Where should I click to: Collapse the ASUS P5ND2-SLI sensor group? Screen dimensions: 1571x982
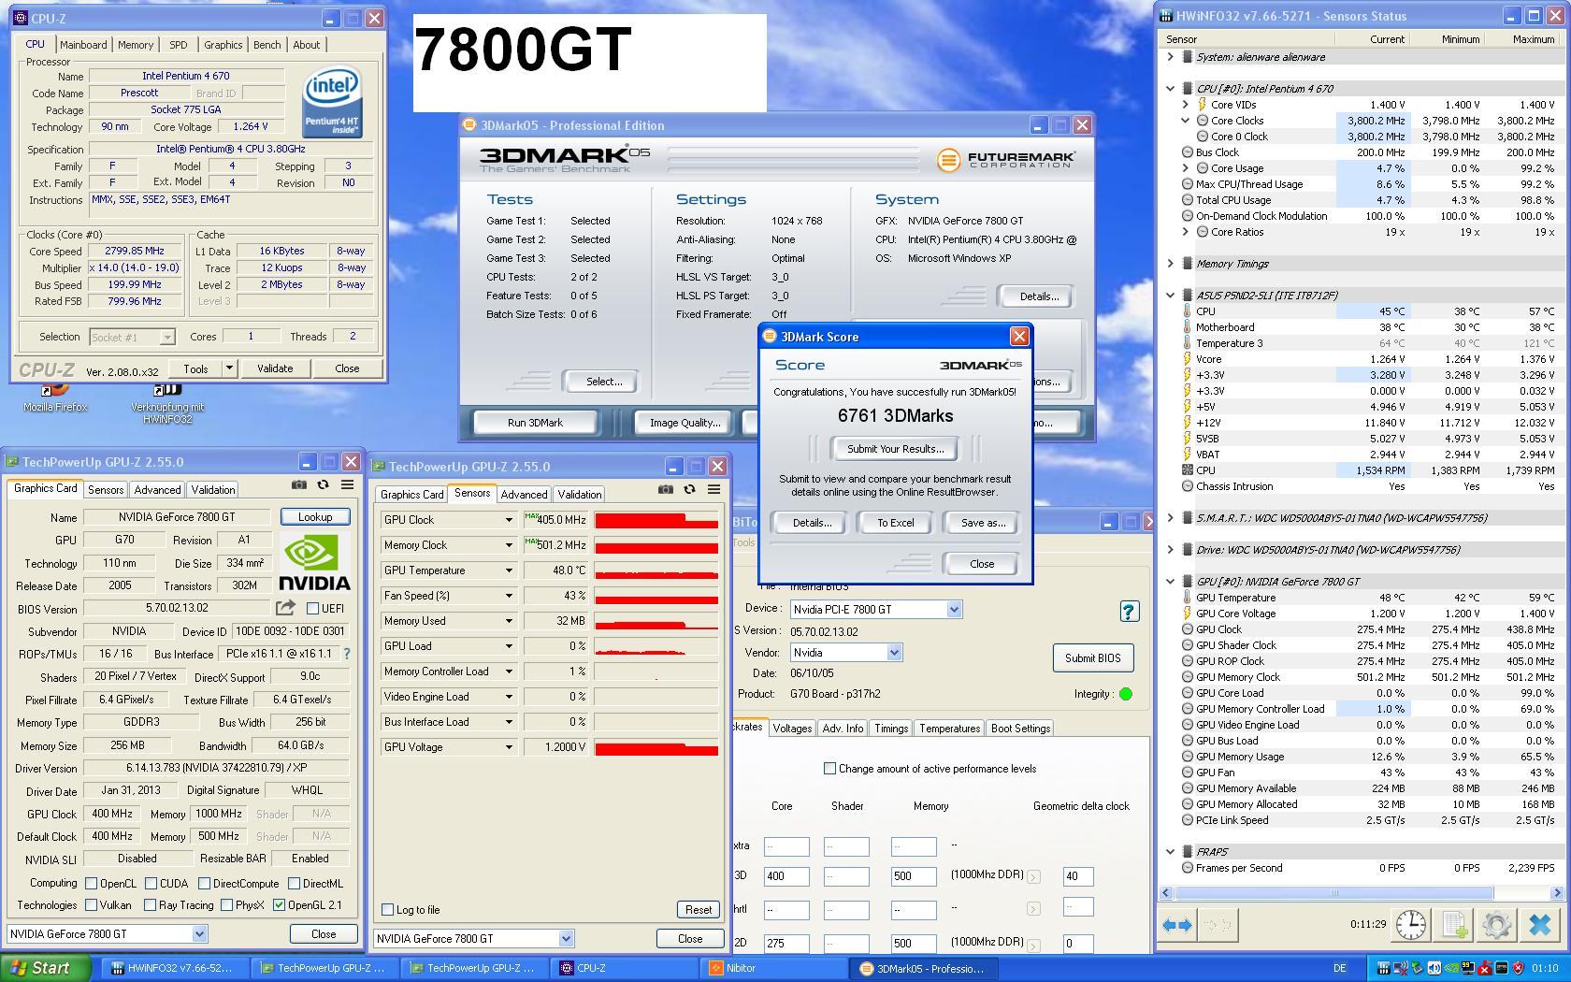point(1170,295)
